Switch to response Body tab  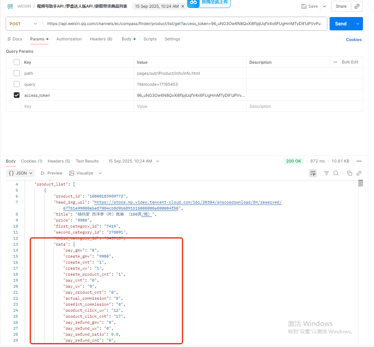click(11, 161)
